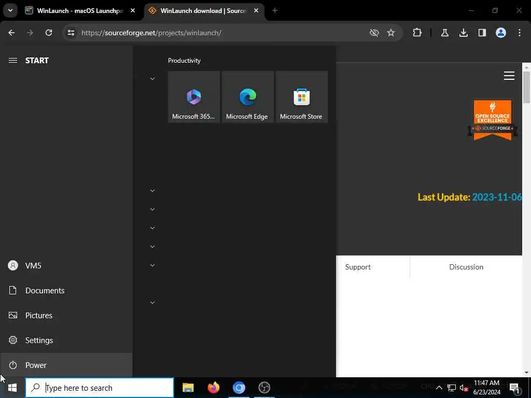Open the Pictures folder
Screen dimensions: 531x398
point(66,316)
